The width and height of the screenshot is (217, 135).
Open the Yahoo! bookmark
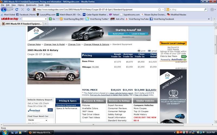coord(114,15)
